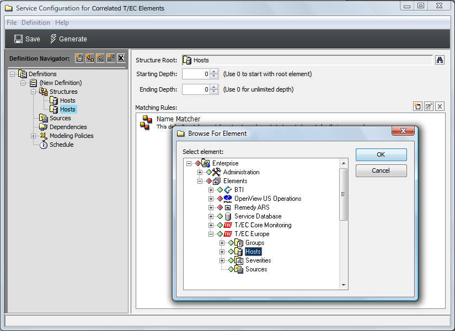
Task: Collapse the Structures node
Action: coord(34,92)
